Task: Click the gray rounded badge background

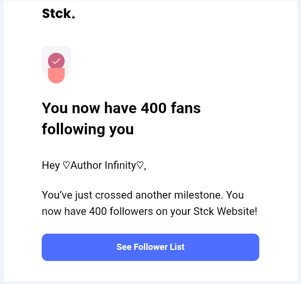Action: tap(66, 51)
